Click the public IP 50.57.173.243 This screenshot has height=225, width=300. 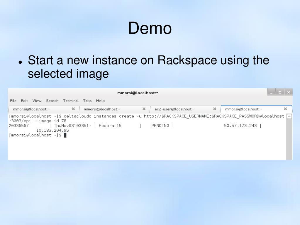pyautogui.click(x=240, y=126)
